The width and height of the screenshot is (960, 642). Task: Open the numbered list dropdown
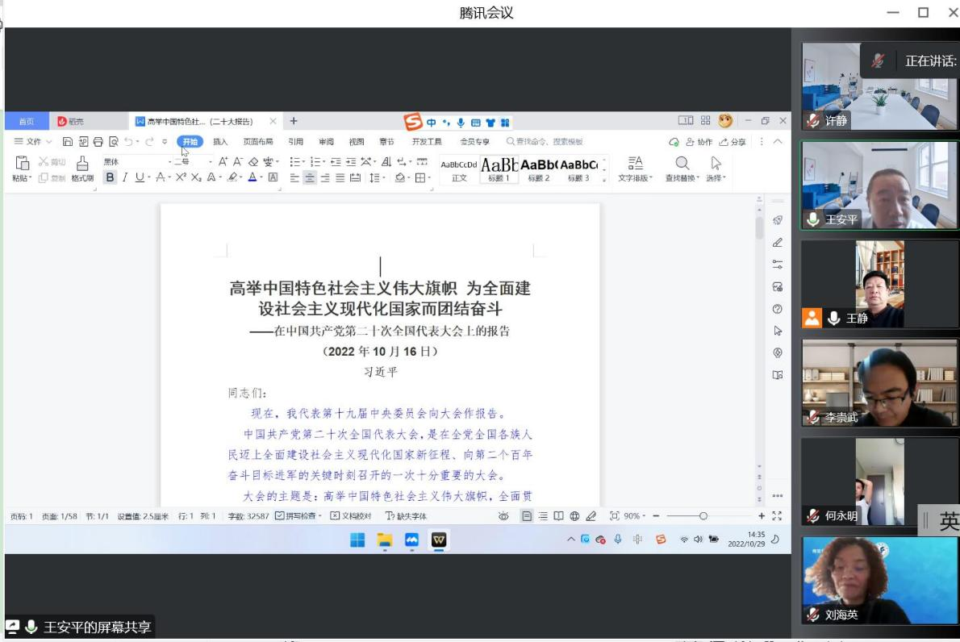pyautogui.click(x=325, y=161)
